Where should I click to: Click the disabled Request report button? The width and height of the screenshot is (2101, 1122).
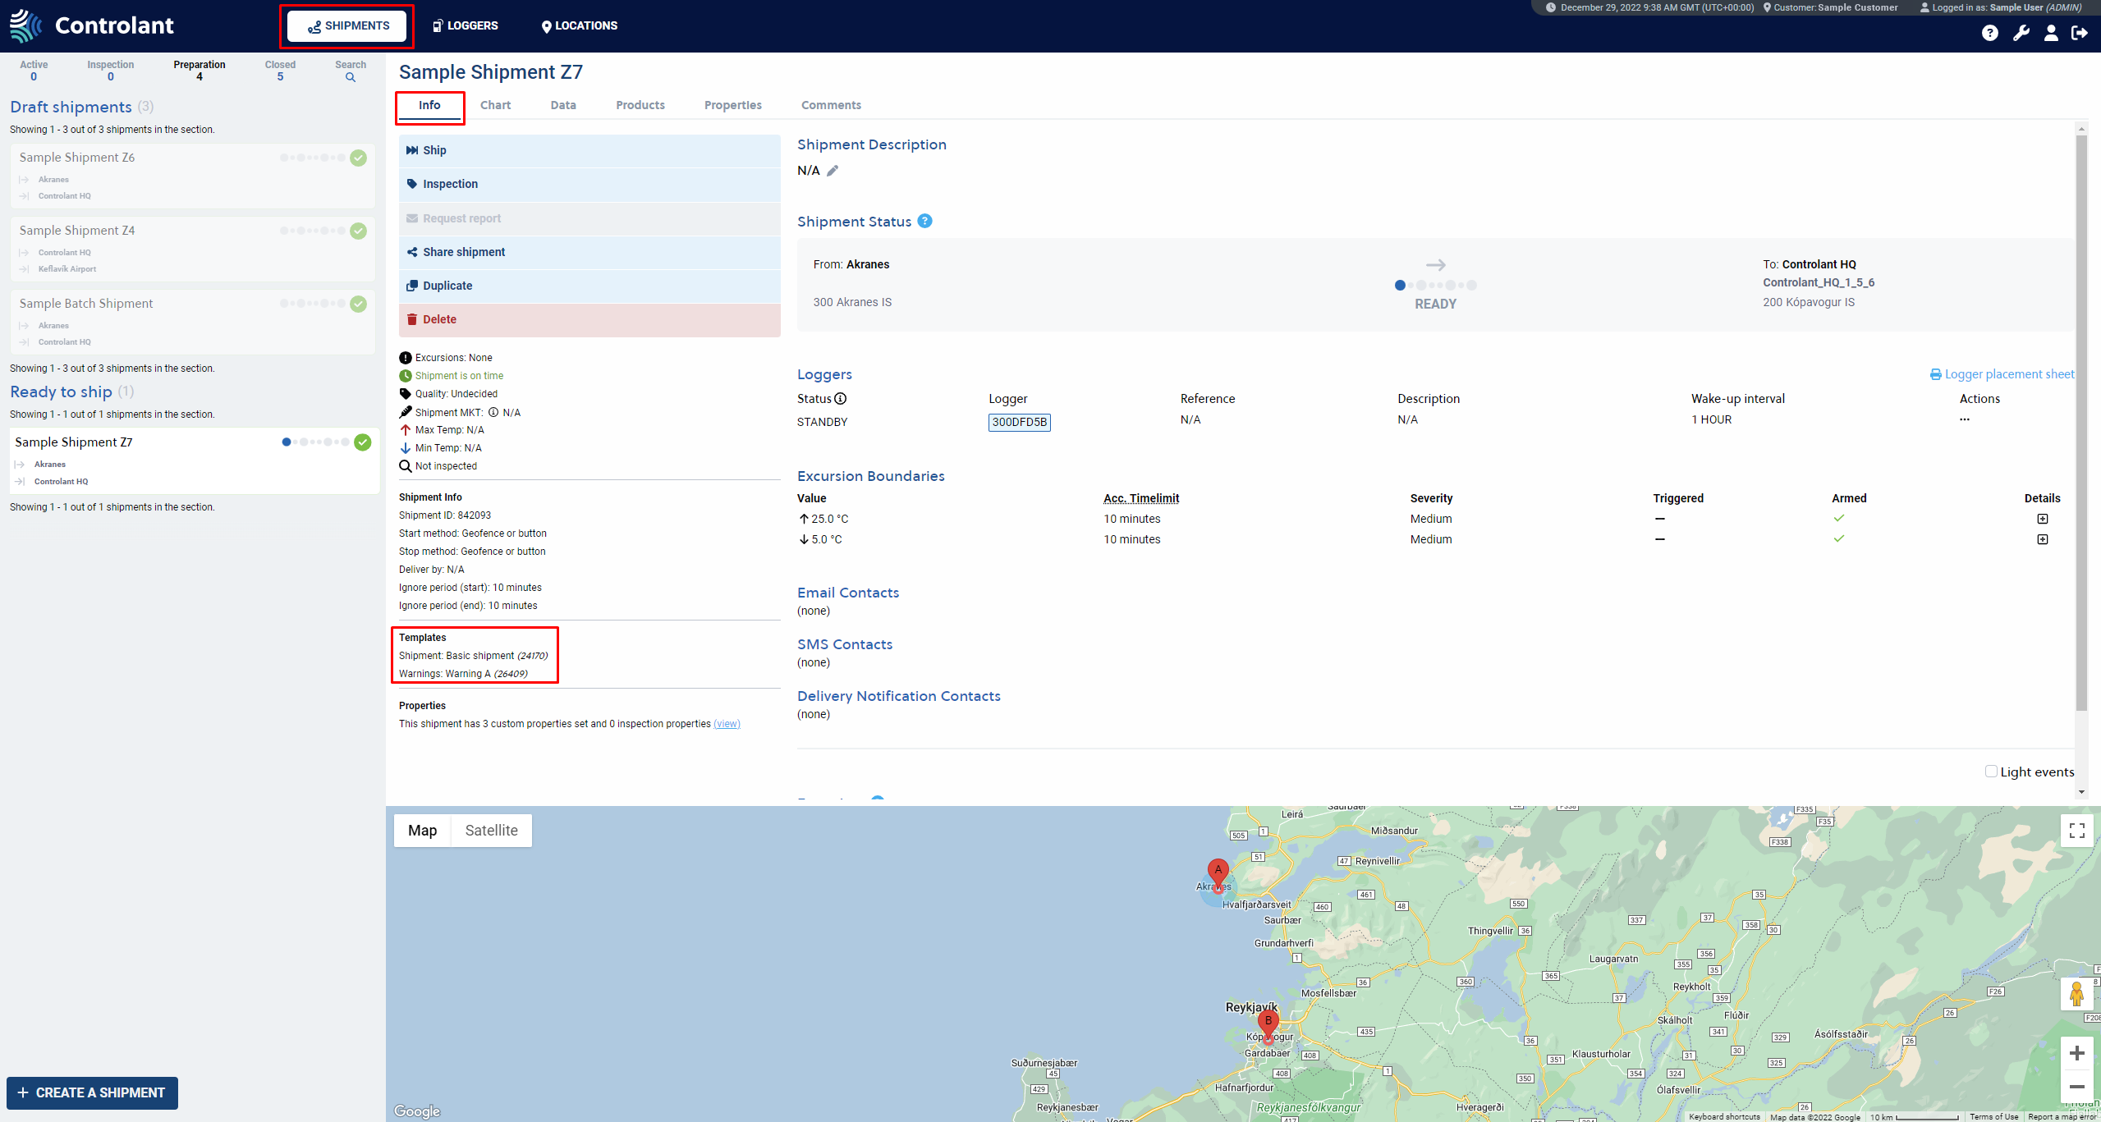tap(589, 218)
